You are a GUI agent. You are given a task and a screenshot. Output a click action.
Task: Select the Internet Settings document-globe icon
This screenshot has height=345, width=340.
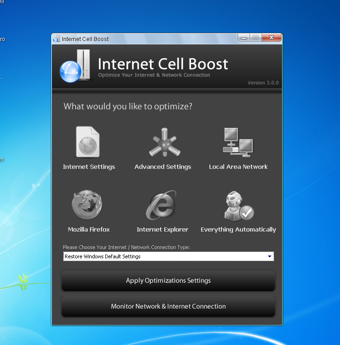[88, 142]
